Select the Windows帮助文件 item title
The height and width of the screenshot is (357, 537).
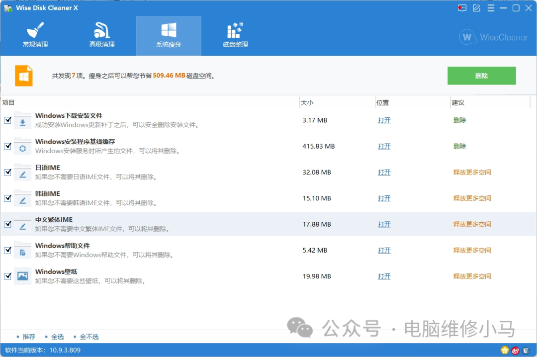pos(62,246)
